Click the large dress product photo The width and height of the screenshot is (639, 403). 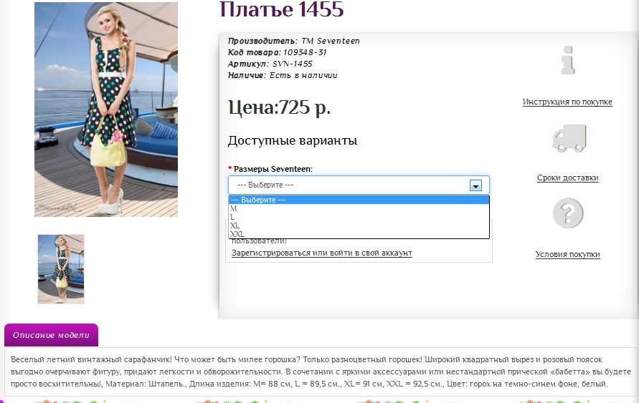[106, 110]
